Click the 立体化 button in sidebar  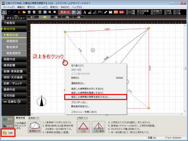[15, 102]
